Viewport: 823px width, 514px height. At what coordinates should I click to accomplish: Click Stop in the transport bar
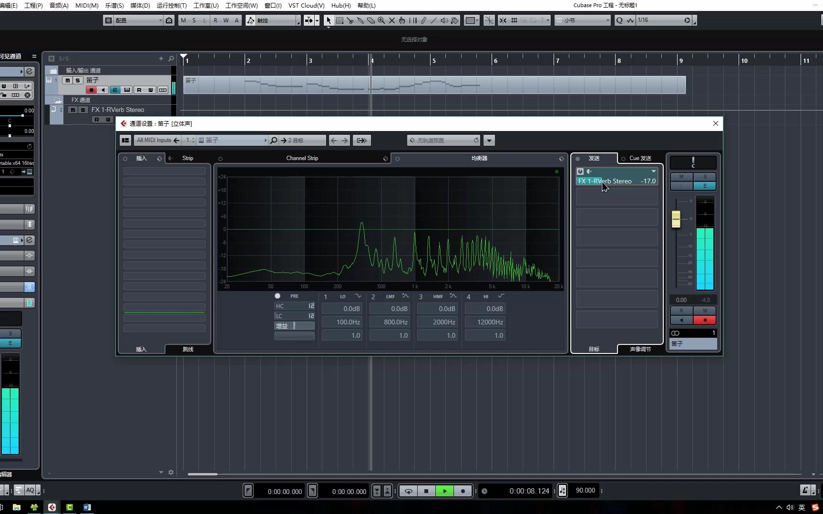(x=427, y=491)
